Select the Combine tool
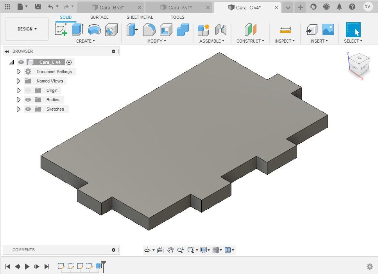 coord(183,30)
